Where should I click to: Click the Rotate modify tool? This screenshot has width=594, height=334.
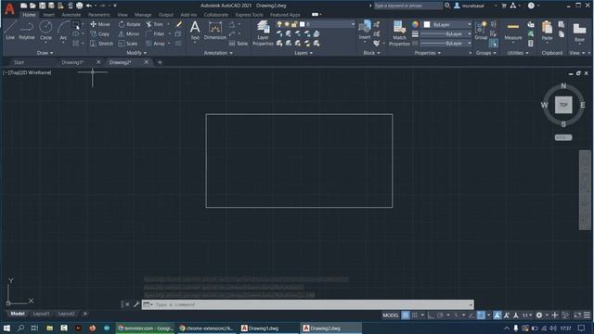point(129,24)
